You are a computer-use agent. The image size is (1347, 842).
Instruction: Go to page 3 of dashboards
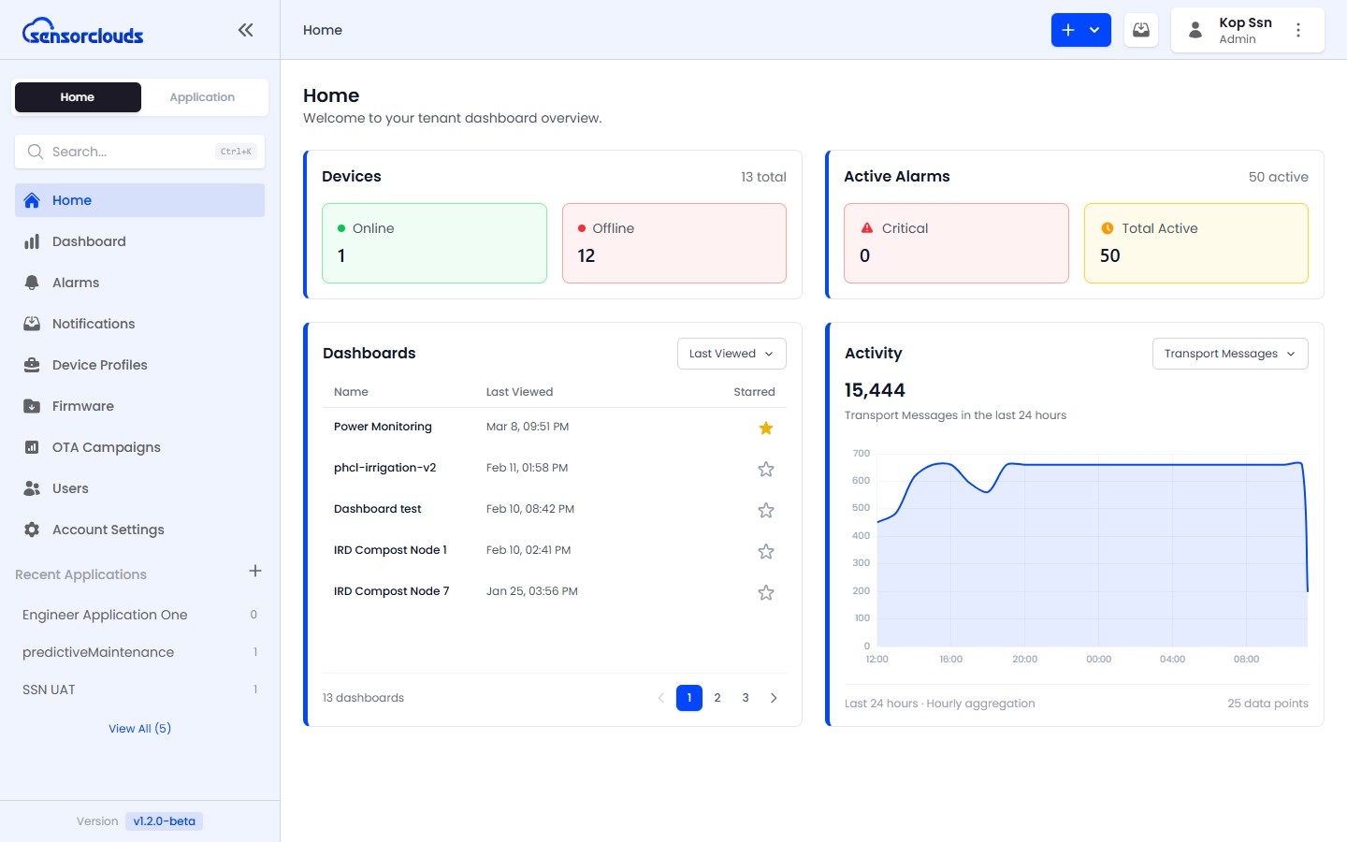[x=745, y=697]
